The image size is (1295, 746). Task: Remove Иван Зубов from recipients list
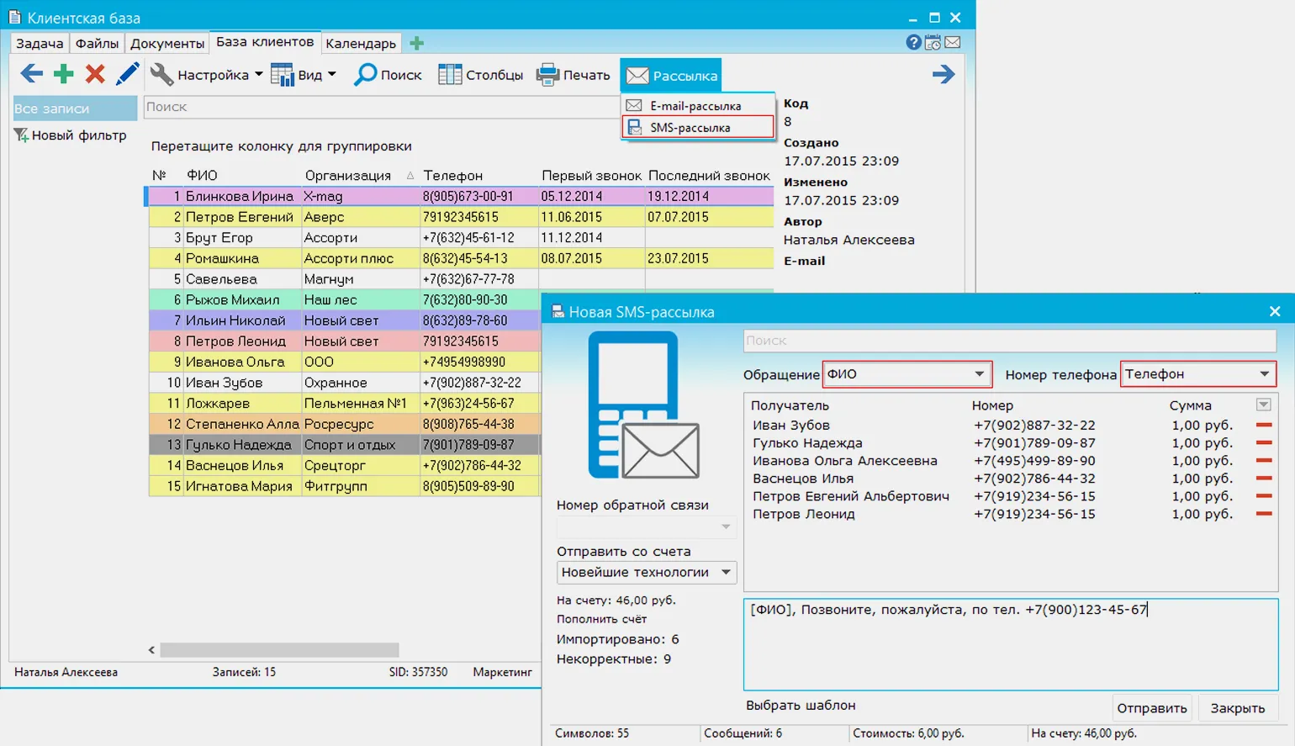click(1263, 426)
